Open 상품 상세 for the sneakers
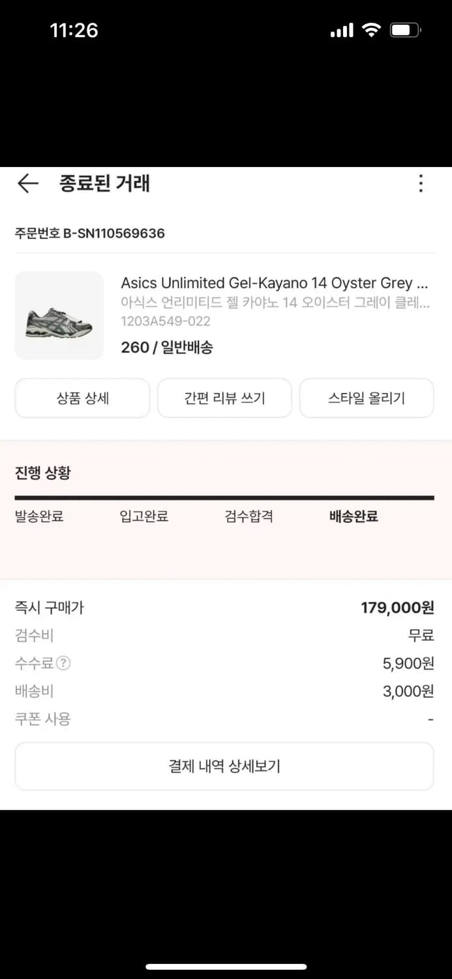Viewport: 452px width, 979px height. point(82,397)
